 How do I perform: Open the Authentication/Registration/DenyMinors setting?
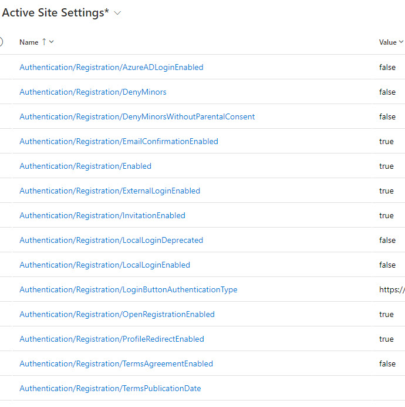(93, 92)
